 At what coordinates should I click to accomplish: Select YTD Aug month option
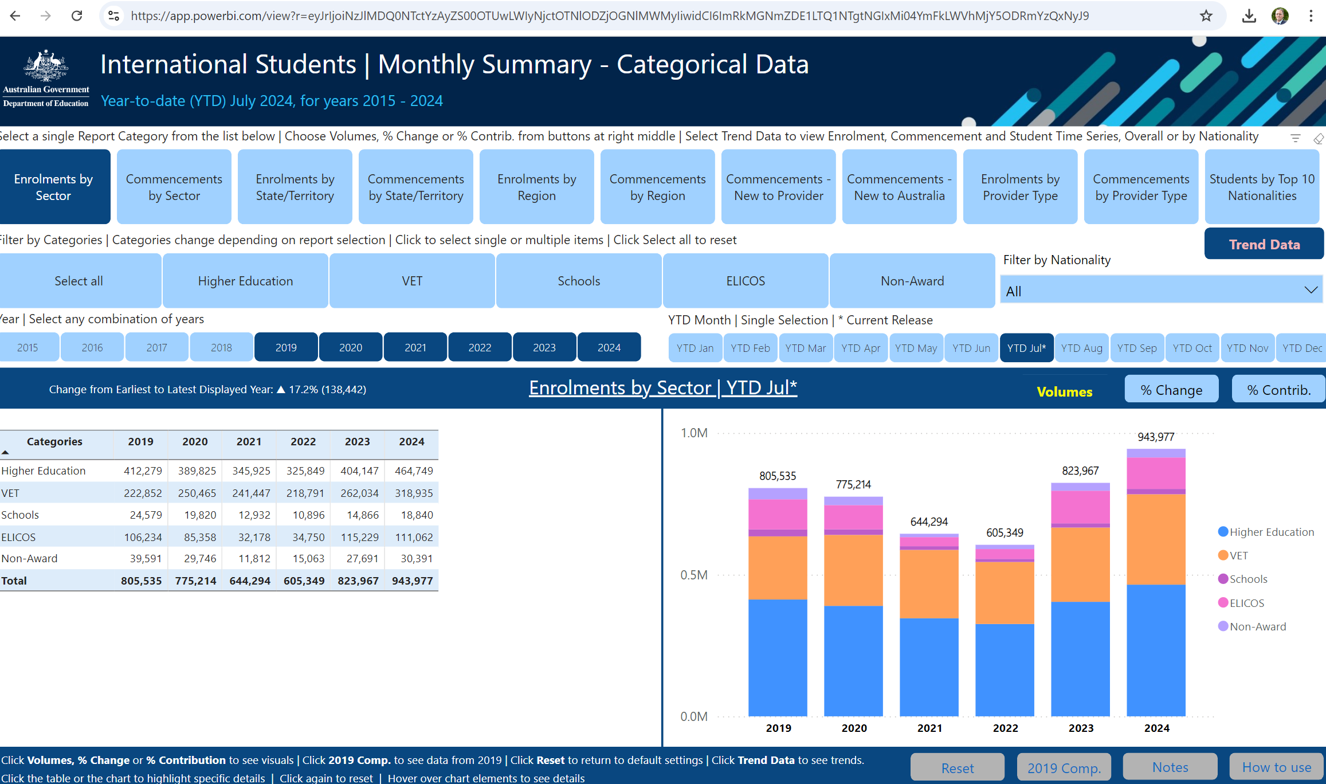(x=1082, y=348)
